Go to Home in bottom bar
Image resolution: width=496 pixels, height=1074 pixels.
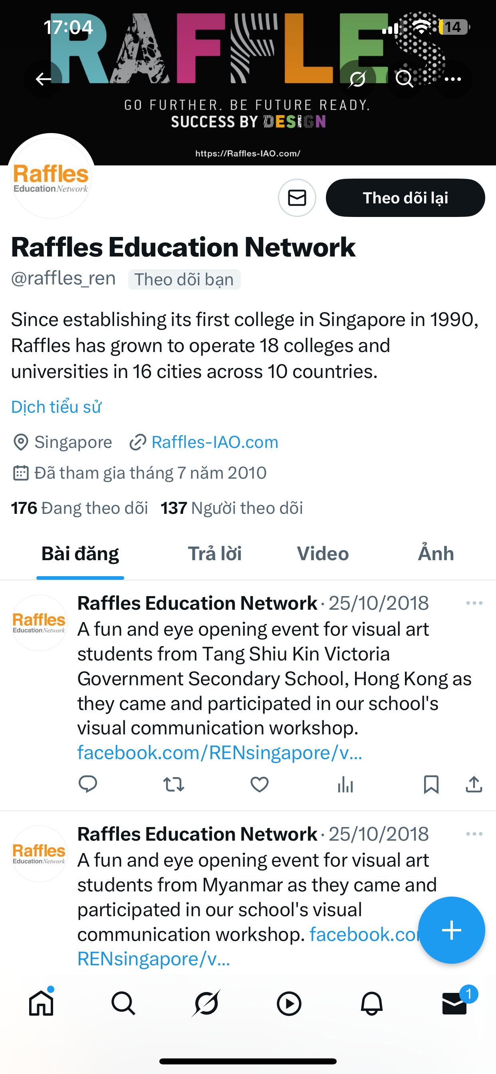click(x=41, y=1003)
